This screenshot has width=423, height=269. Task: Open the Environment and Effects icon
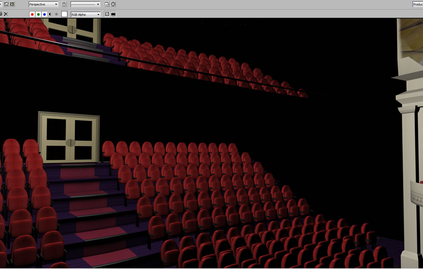click(x=113, y=4)
